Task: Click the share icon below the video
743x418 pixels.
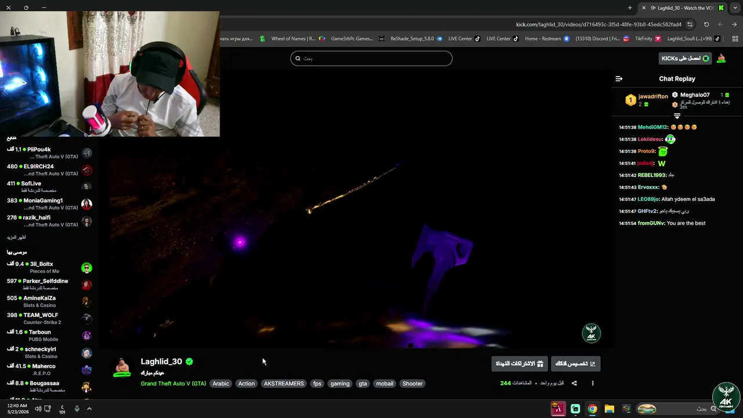Action: [574, 383]
